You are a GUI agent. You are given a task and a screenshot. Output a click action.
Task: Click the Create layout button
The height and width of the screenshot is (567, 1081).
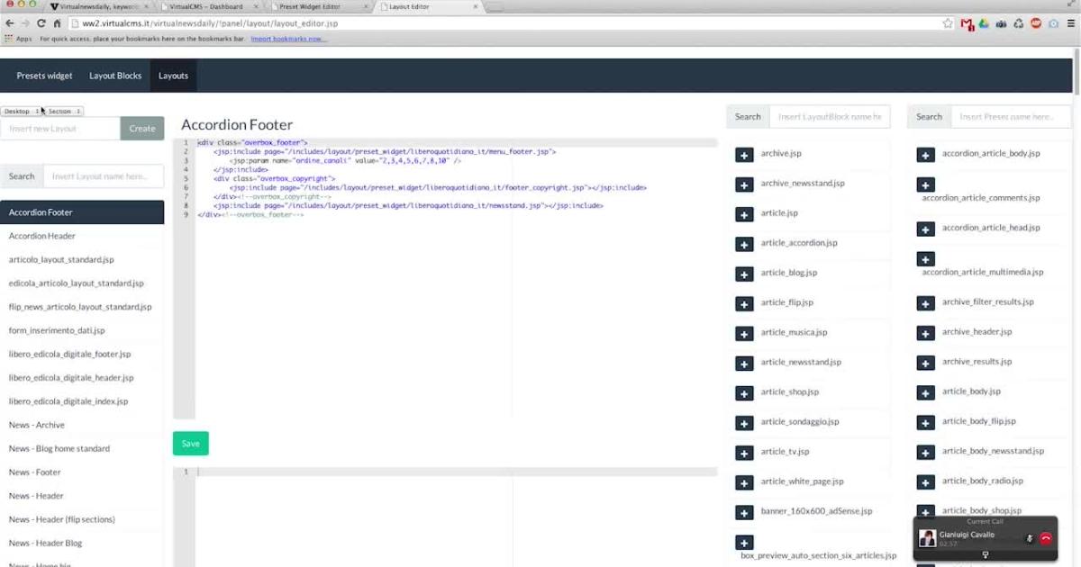coord(142,129)
